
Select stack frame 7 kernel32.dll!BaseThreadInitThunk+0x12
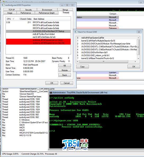coord(106,58)
